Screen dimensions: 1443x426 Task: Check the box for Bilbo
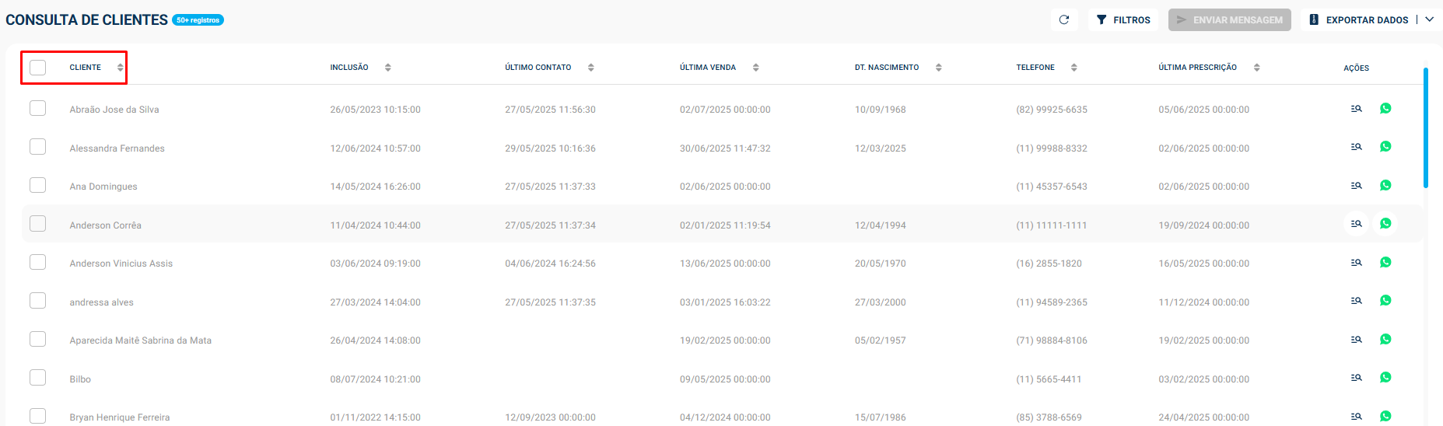point(37,378)
